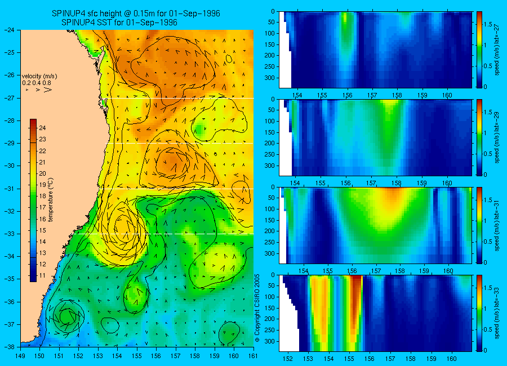The height and width of the screenshot is (366, 507).
Task: Open the lat=-29 speed section plot
Action: (375, 137)
